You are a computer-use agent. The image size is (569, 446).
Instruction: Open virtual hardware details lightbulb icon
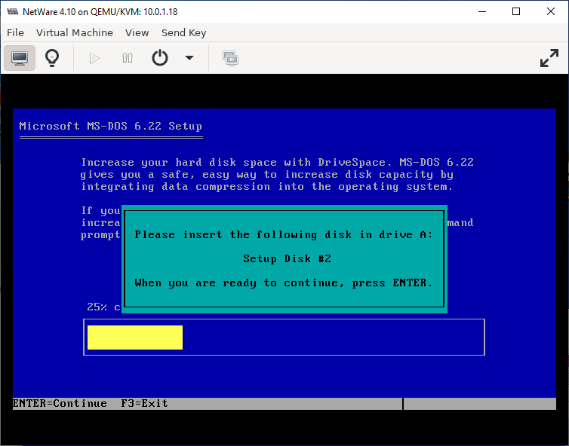[x=52, y=58]
